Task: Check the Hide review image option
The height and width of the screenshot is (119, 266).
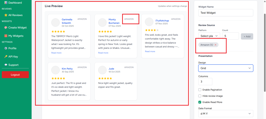Action: (x=200, y=96)
